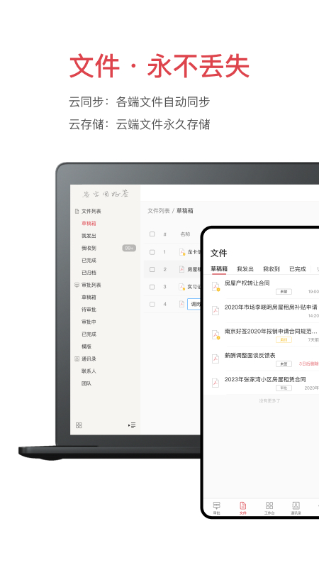319x568 pixels.
Task: Open 2020年市场李晓明房屋租房补贴申请 title on phone
Action: click(271, 307)
